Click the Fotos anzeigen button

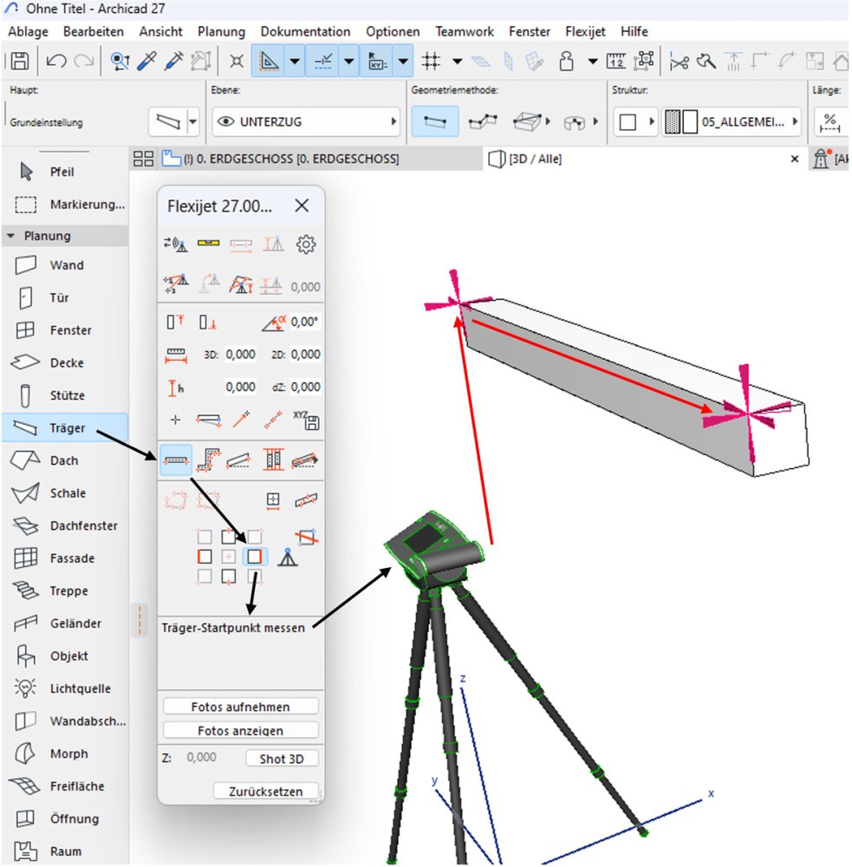tap(240, 730)
